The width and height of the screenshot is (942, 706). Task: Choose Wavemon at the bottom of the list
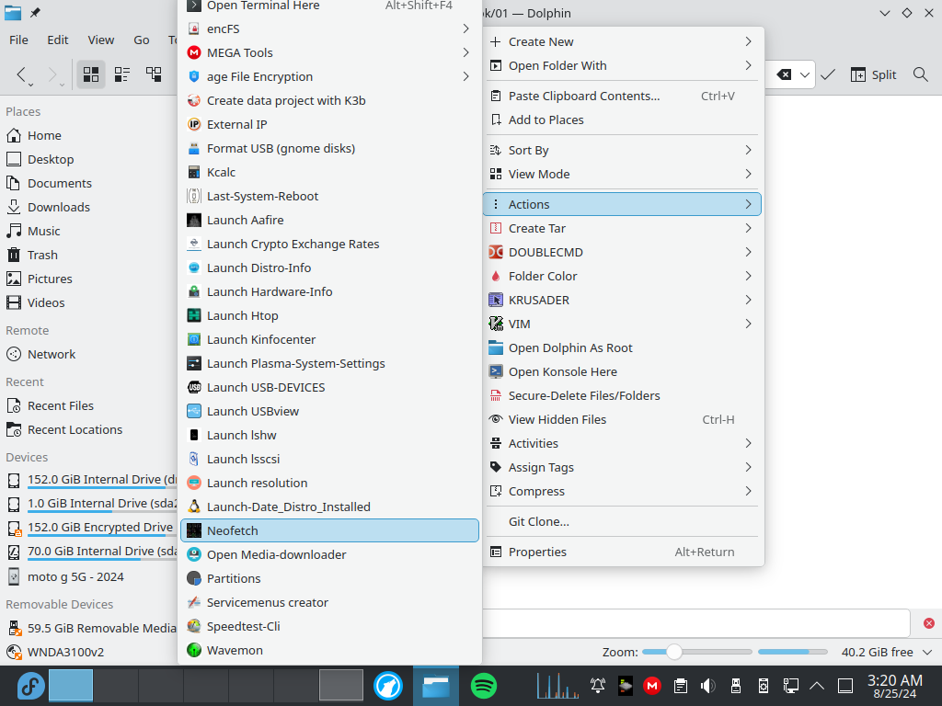(329, 650)
